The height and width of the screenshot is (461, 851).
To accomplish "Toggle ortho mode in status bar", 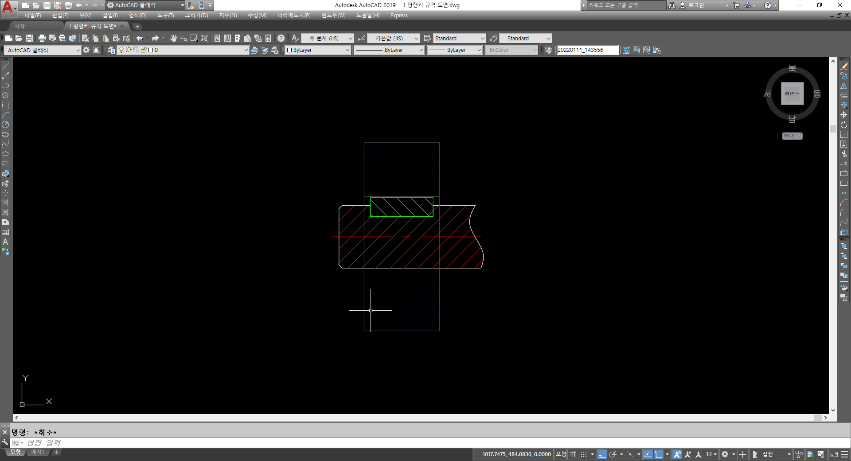I will (601, 454).
